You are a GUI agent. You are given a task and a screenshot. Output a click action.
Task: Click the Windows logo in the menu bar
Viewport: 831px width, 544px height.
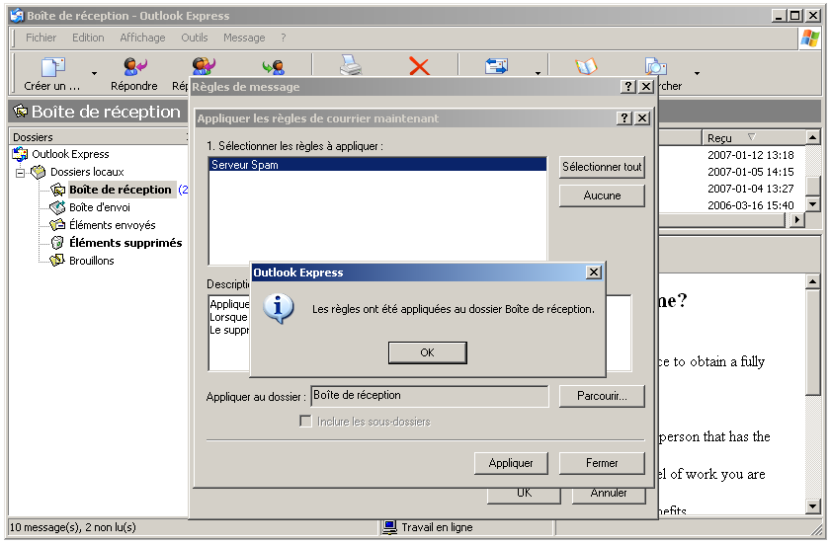click(810, 39)
